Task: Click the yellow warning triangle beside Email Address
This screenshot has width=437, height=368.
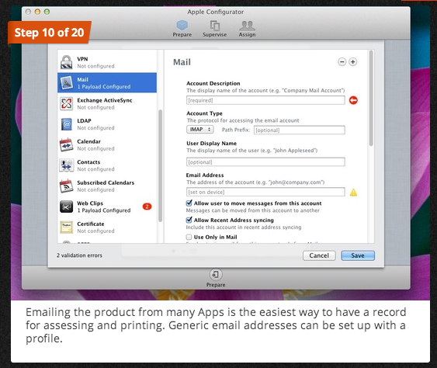Action: tap(353, 193)
